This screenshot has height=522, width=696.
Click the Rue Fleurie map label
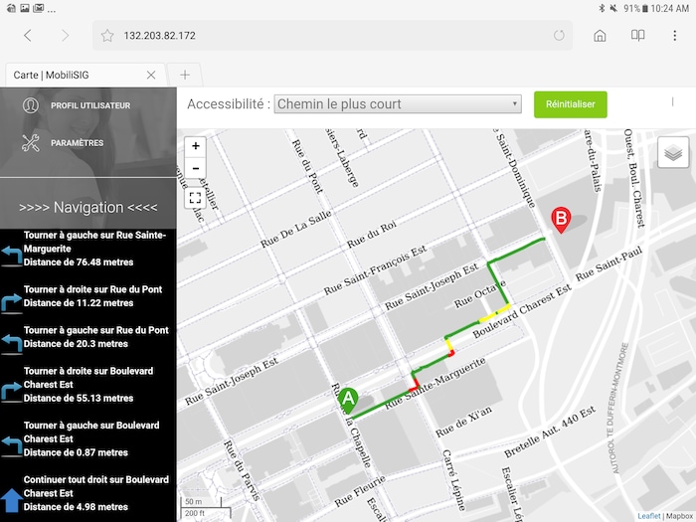360,492
